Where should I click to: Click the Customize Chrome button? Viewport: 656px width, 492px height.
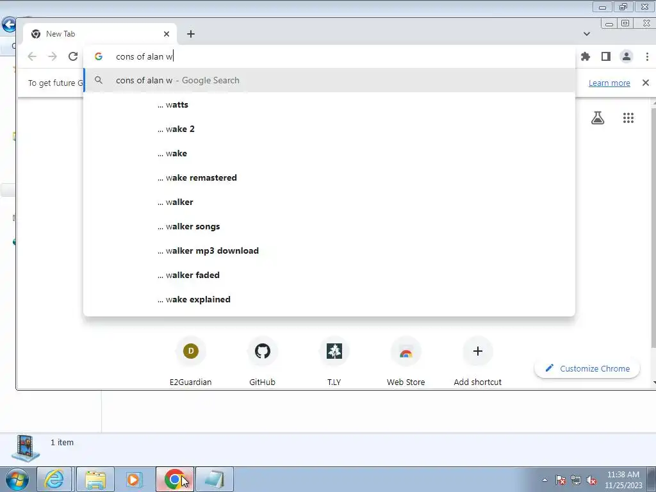click(587, 368)
